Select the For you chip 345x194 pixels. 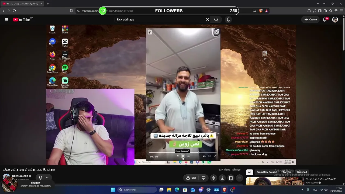pyautogui.click(x=287, y=172)
